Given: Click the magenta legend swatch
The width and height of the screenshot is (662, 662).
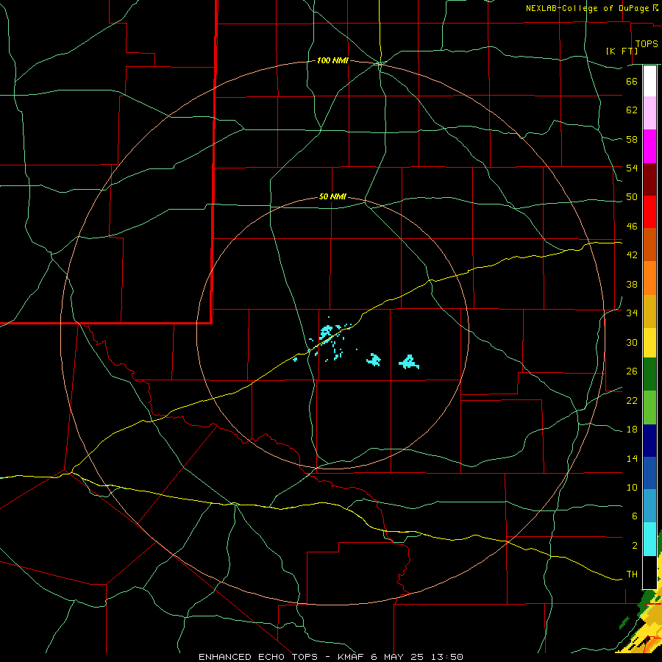Looking at the screenshot, I should (649, 146).
